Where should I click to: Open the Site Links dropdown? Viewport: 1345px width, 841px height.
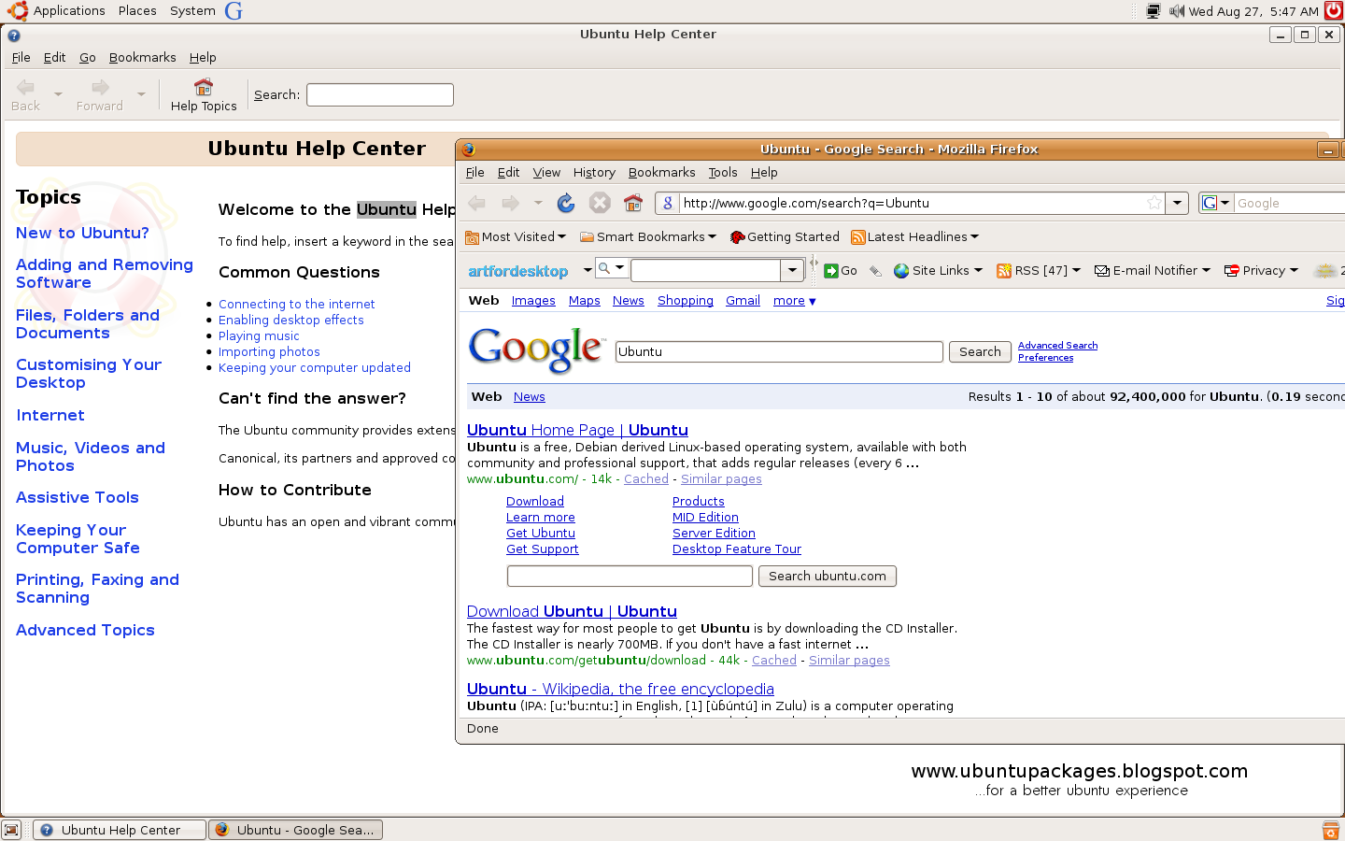tap(939, 270)
